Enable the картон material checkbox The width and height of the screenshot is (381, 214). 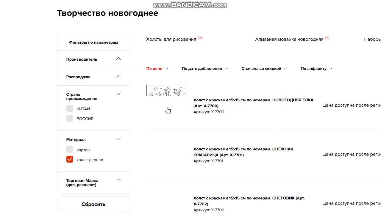tap(70, 150)
